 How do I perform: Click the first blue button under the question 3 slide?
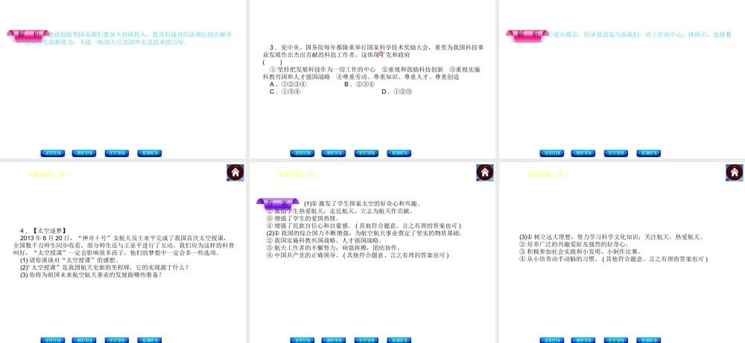coord(302,153)
